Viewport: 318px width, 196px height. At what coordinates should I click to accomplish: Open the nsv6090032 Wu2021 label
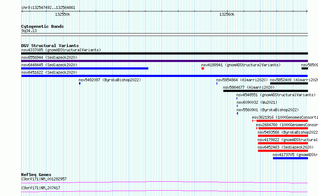point(257,102)
